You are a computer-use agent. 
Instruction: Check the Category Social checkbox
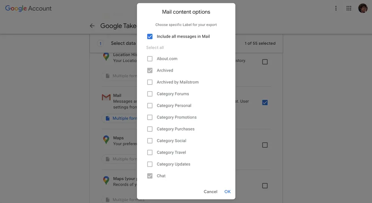[150, 141]
